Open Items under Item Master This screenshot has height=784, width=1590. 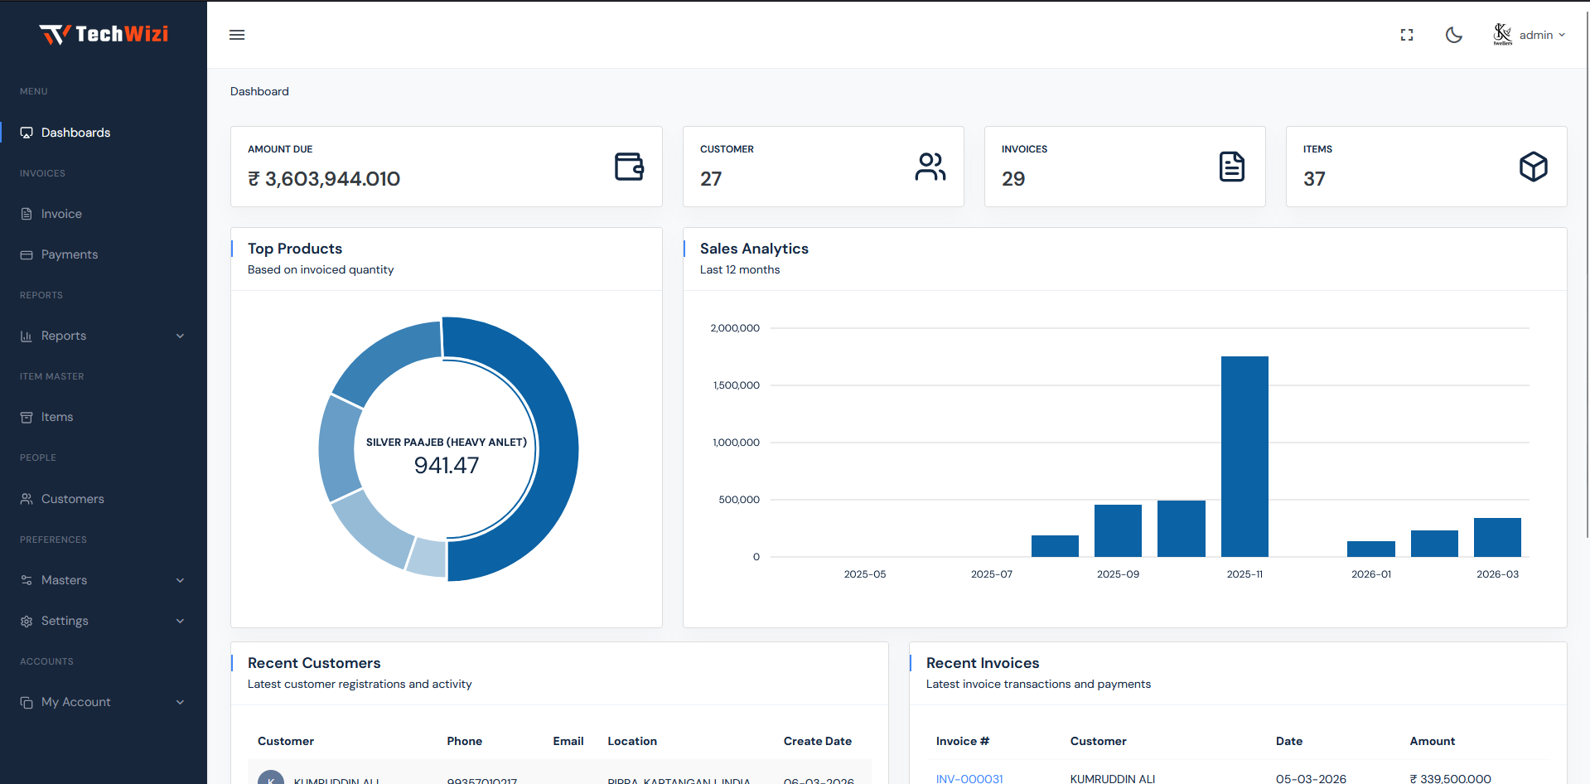(57, 417)
